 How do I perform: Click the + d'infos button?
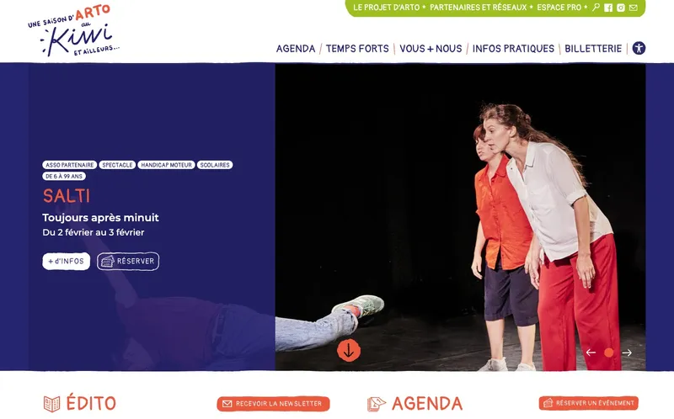tap(67, 261)
